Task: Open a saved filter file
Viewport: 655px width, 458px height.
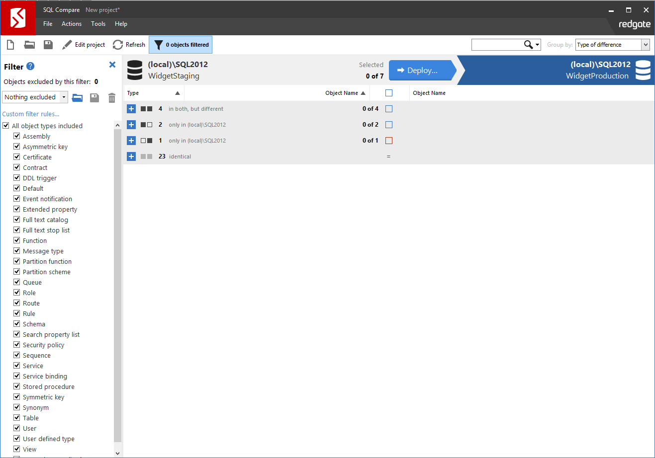Action: (77, 98)
